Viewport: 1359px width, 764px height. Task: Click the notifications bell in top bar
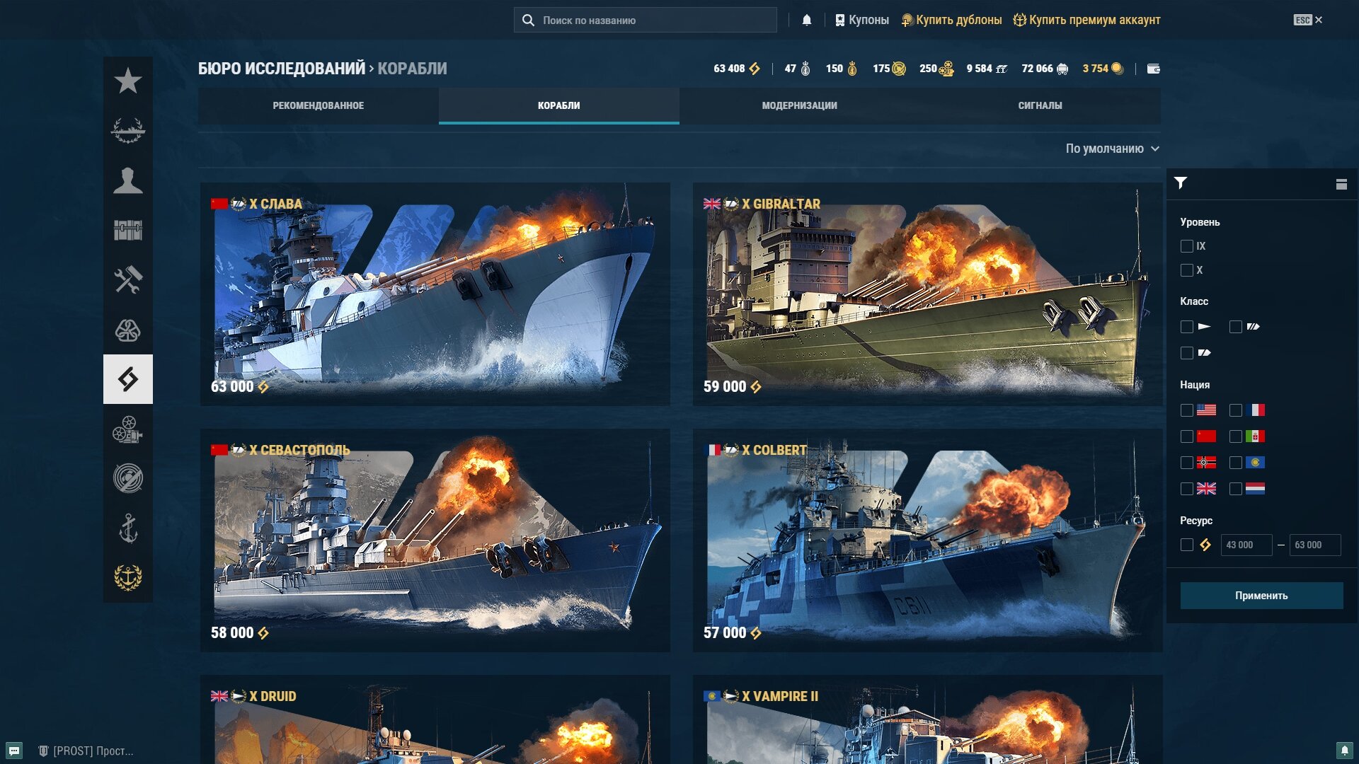click(807, 20)
